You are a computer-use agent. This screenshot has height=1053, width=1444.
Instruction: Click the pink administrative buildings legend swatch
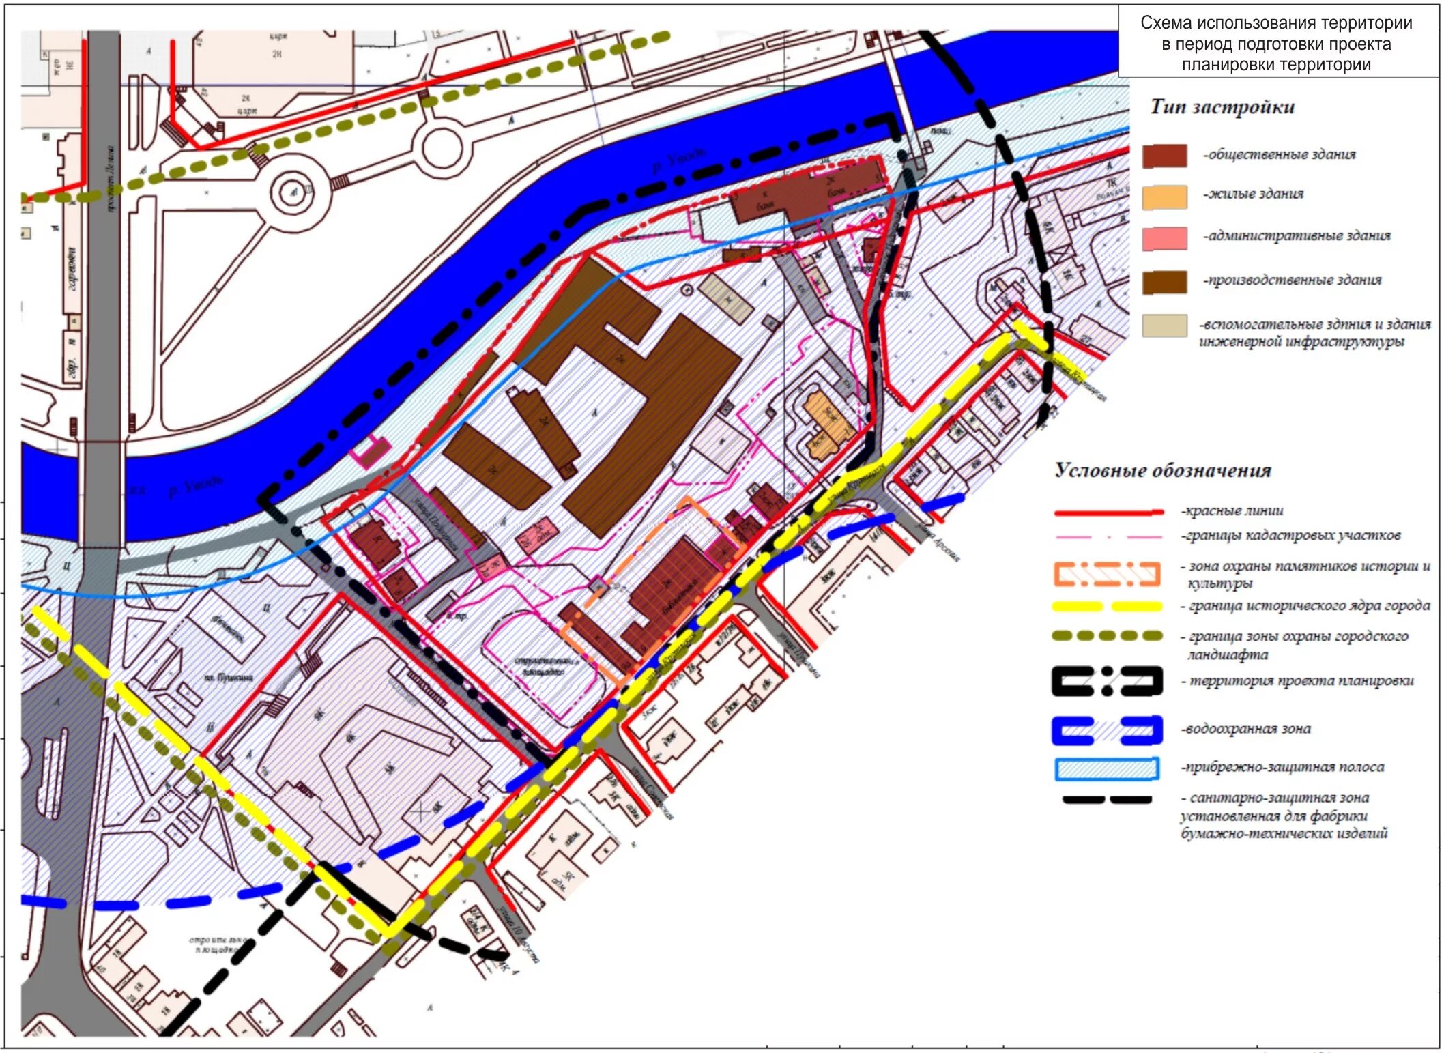click(x=1164, y=238)
